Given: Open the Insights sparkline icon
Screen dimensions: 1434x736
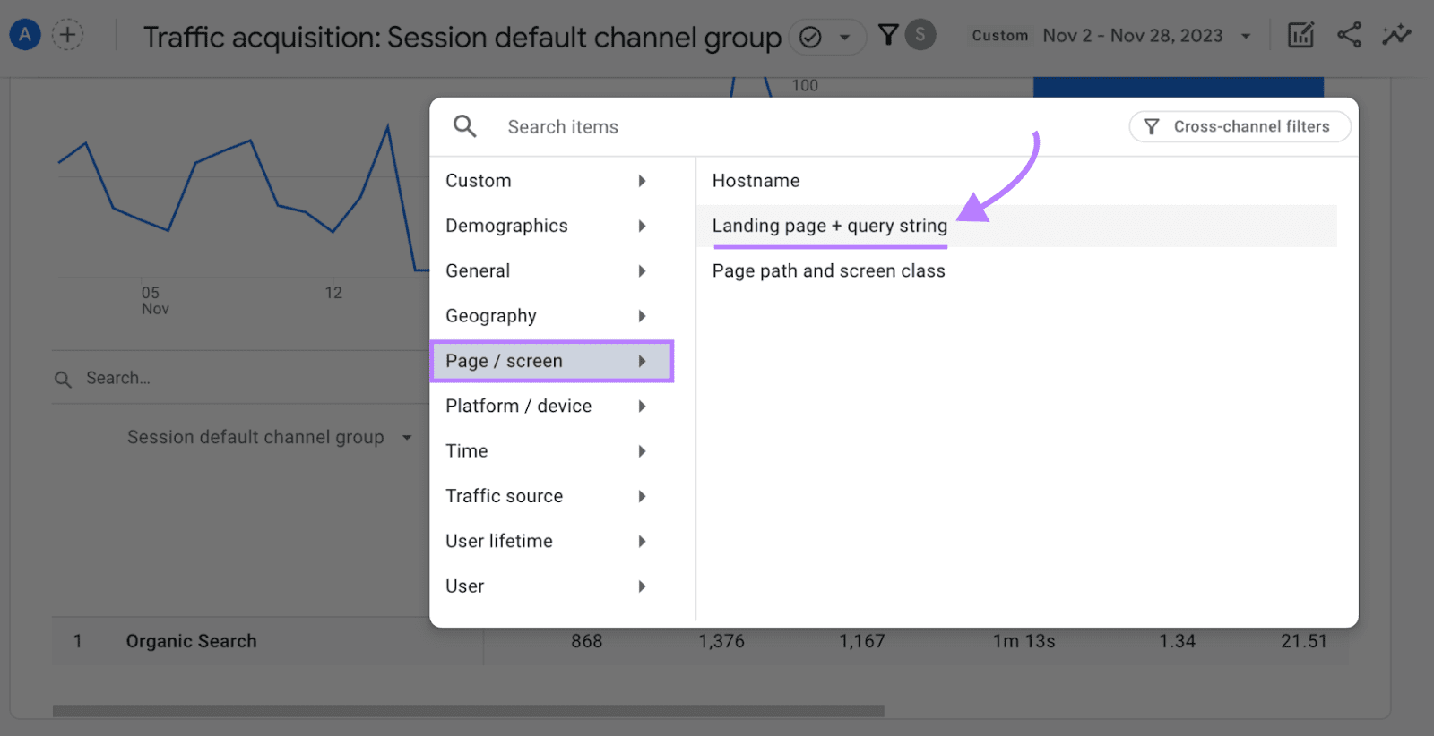Looking at the screenshot, I should pyautogui.click(x=1395, y=36).
